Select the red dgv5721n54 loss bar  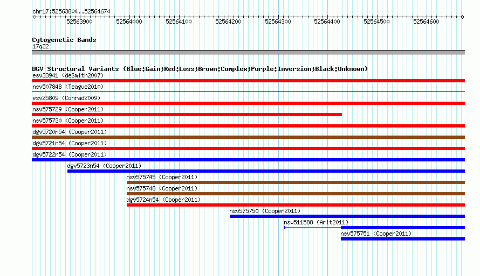[x=248, y=148]
